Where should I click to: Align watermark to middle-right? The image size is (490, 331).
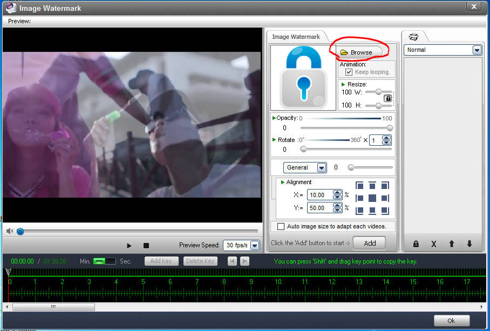385,198
